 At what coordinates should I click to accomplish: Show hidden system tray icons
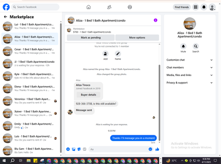182,160
